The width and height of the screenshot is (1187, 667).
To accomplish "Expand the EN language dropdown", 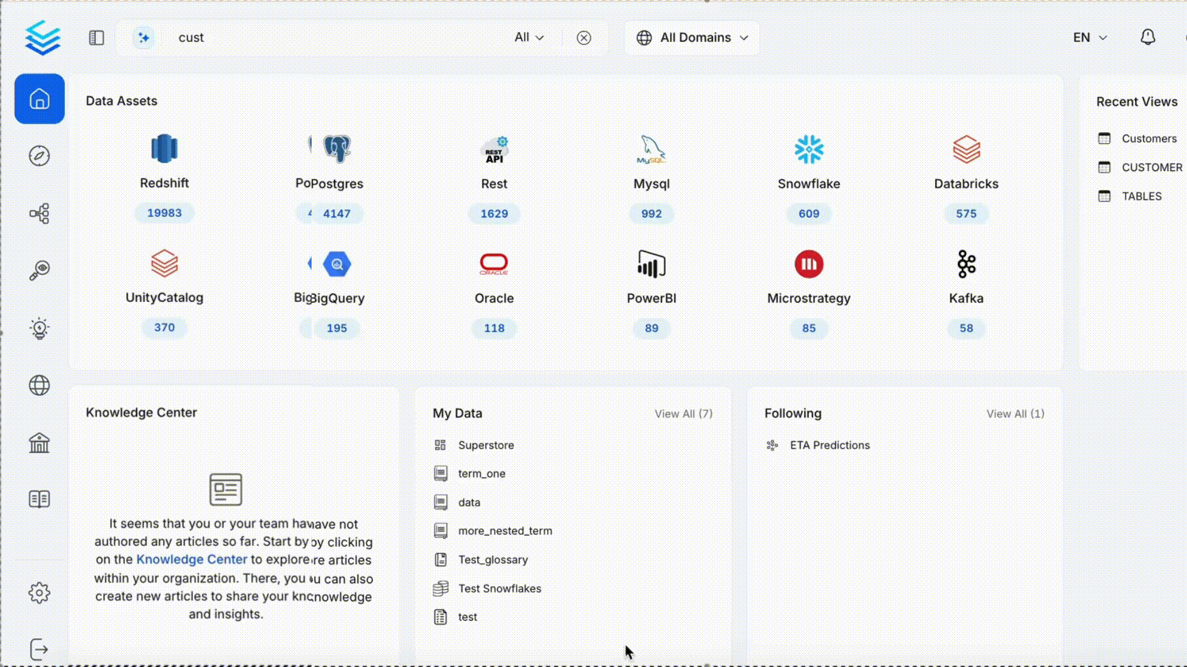I will point(1089,38).
